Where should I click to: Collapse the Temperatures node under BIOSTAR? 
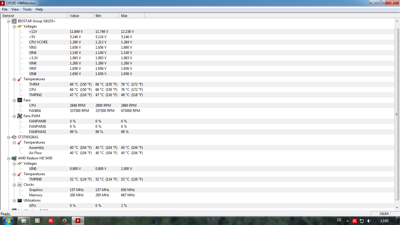pos(14,79)
